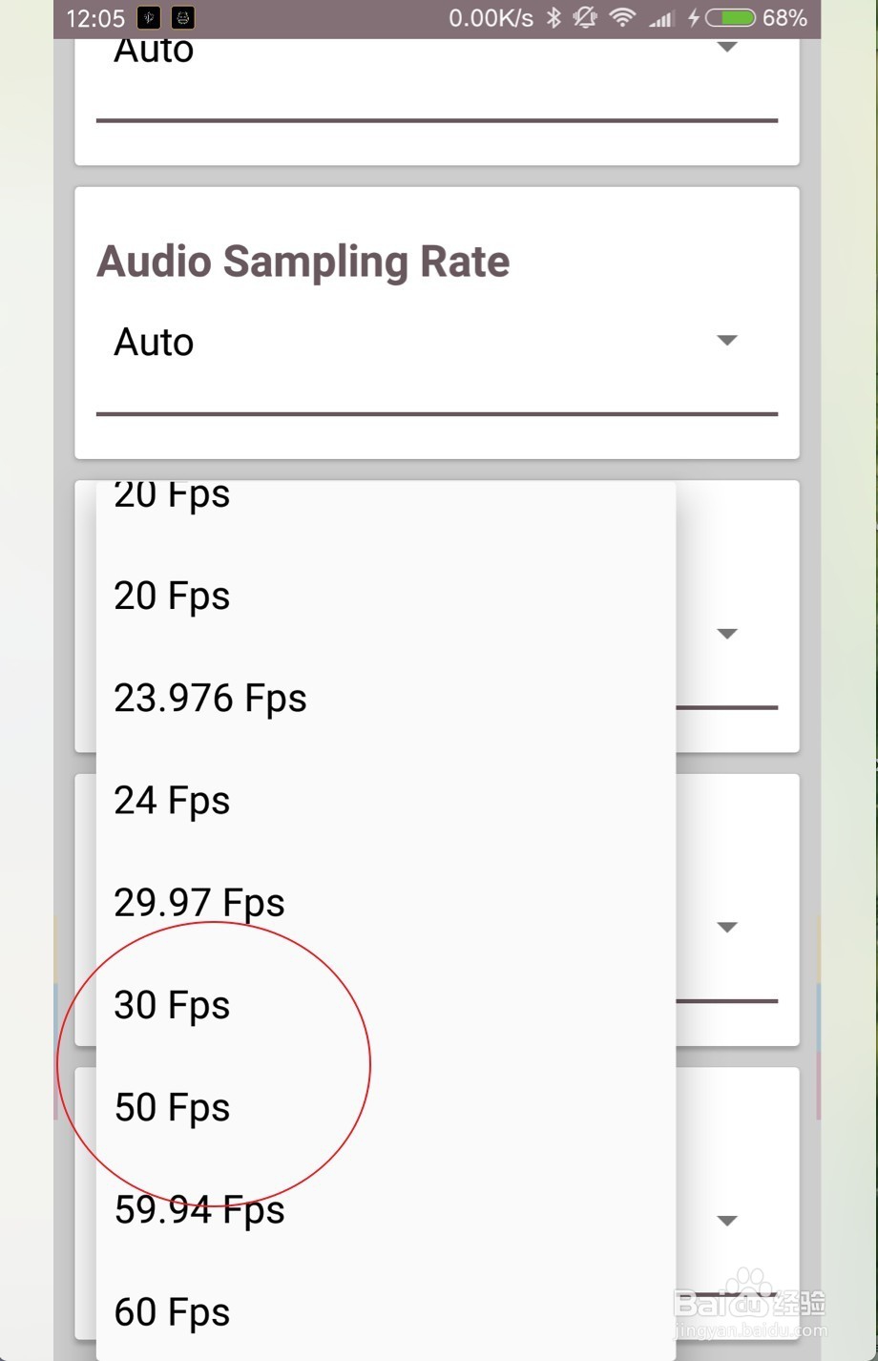Select 29.97 Fps from the dropdown list
Image resolution: width=878 pixels, height=1361 pixels.
pos(199,902)
